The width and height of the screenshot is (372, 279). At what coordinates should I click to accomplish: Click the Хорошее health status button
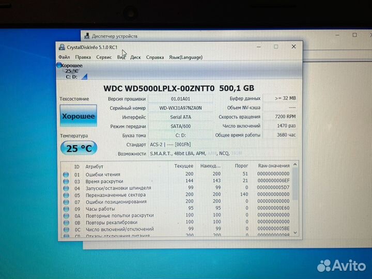point(79,116)
